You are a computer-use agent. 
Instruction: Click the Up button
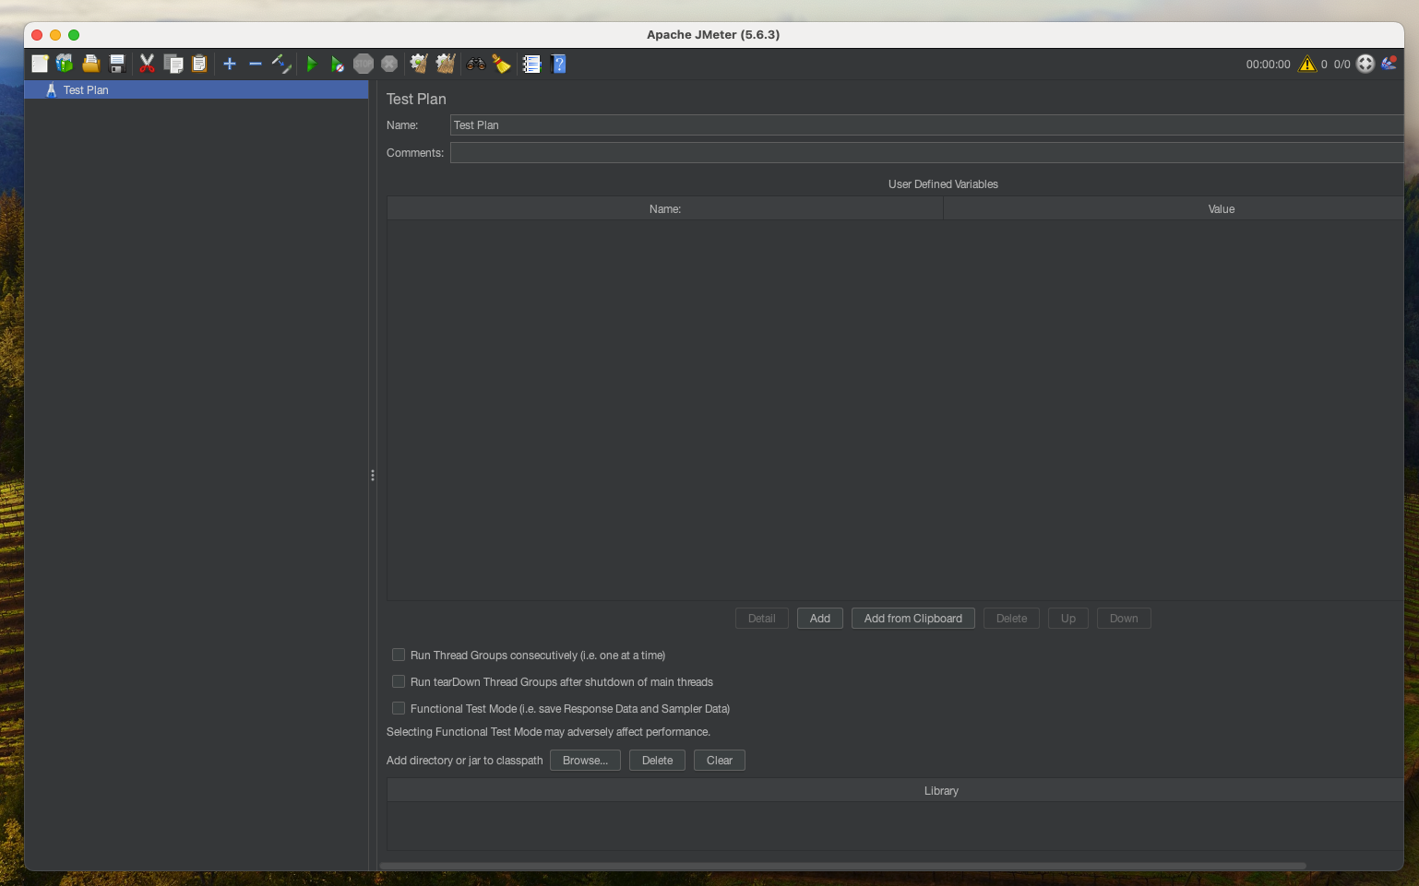(1068, 619)
